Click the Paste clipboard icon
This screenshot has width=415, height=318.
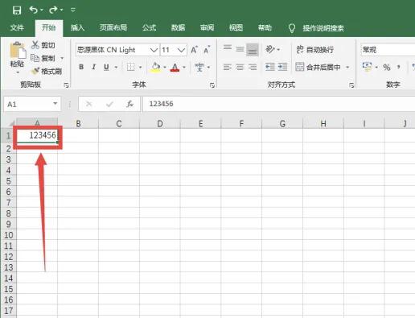[18, 50]
